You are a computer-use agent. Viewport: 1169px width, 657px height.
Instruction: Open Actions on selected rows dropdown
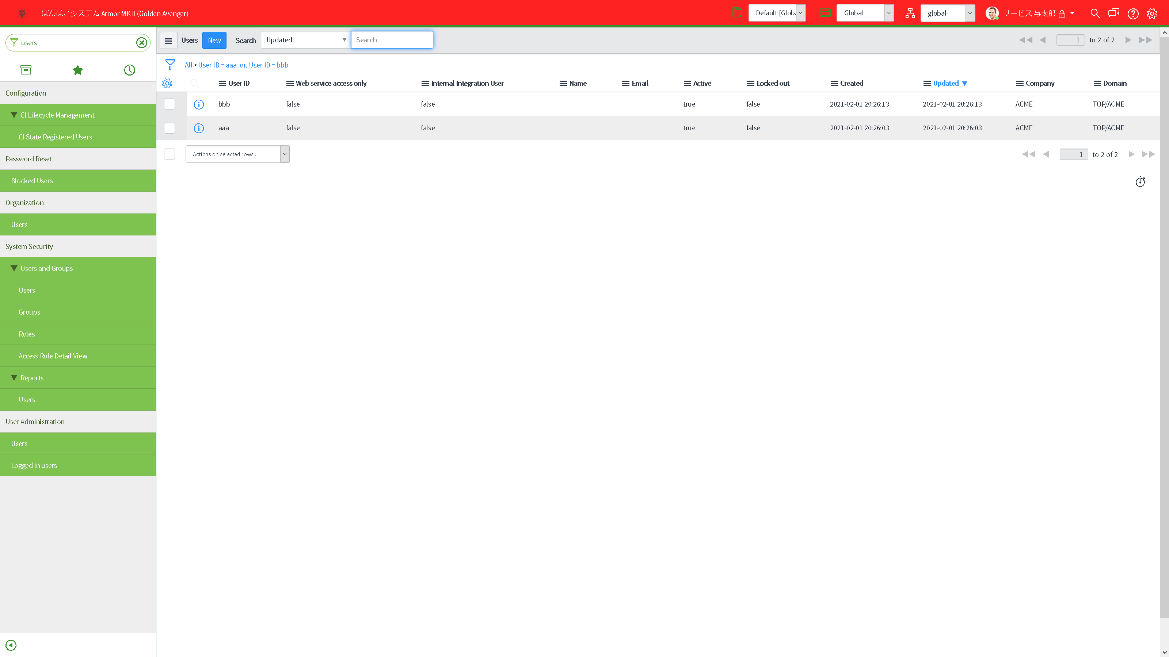237,154
